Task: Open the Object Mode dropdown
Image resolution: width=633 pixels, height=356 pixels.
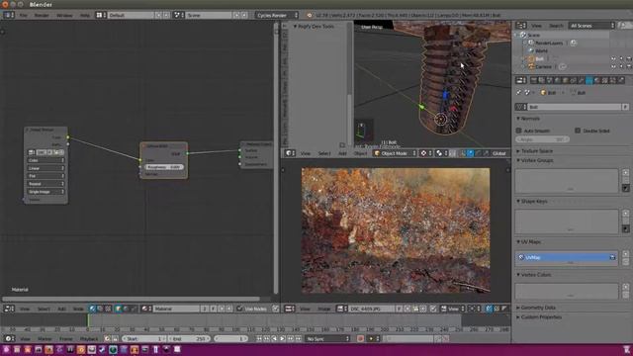Action: (395, 153)
